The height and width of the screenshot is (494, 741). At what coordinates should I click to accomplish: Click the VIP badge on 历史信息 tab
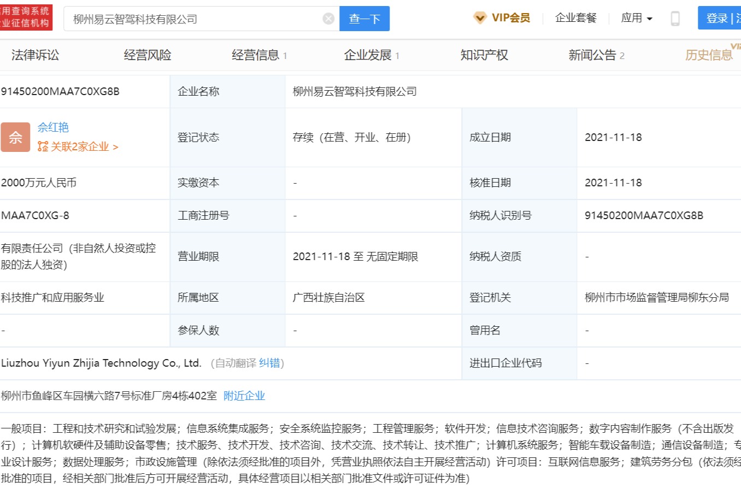[x=735, y=48]
